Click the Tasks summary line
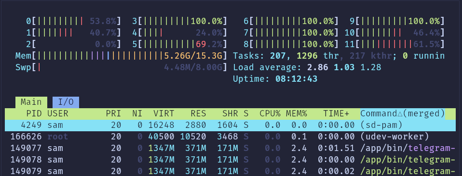 339,56
